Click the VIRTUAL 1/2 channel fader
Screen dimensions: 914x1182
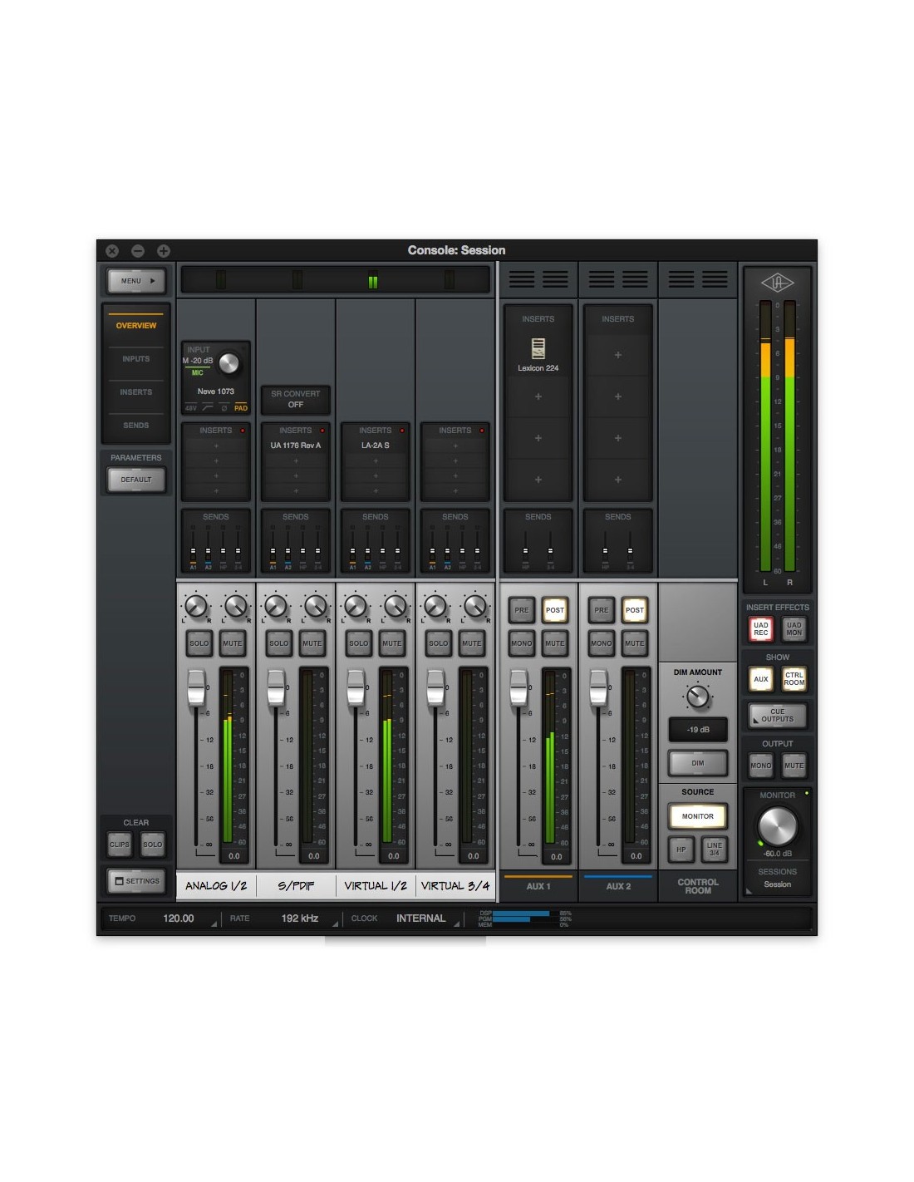coord(356,687)
